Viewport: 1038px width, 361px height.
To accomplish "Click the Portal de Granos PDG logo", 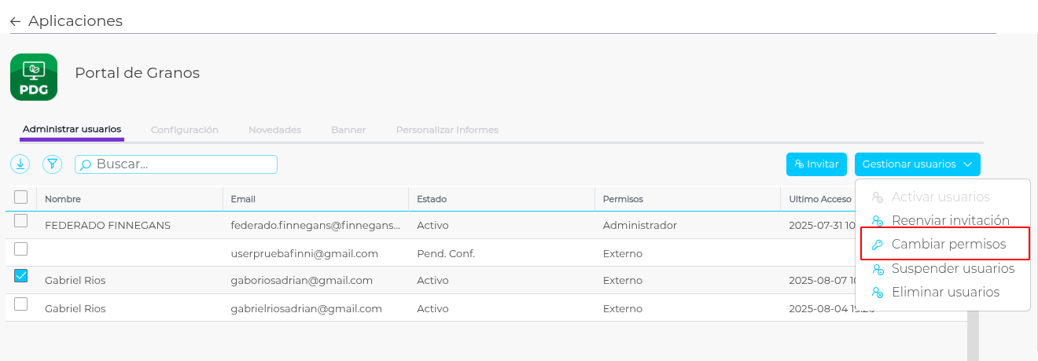I will tap(34, 77).
